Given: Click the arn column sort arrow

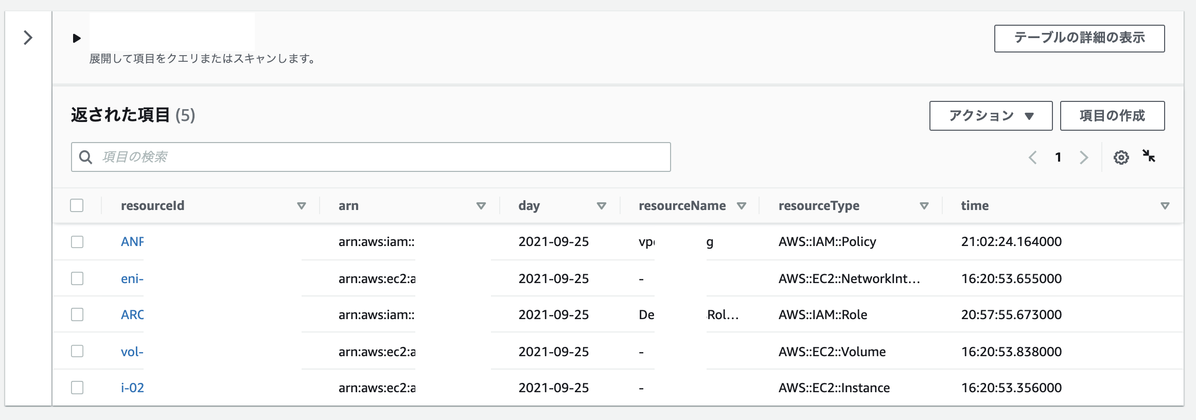Looking at the screenshot, I should point(481,206).
